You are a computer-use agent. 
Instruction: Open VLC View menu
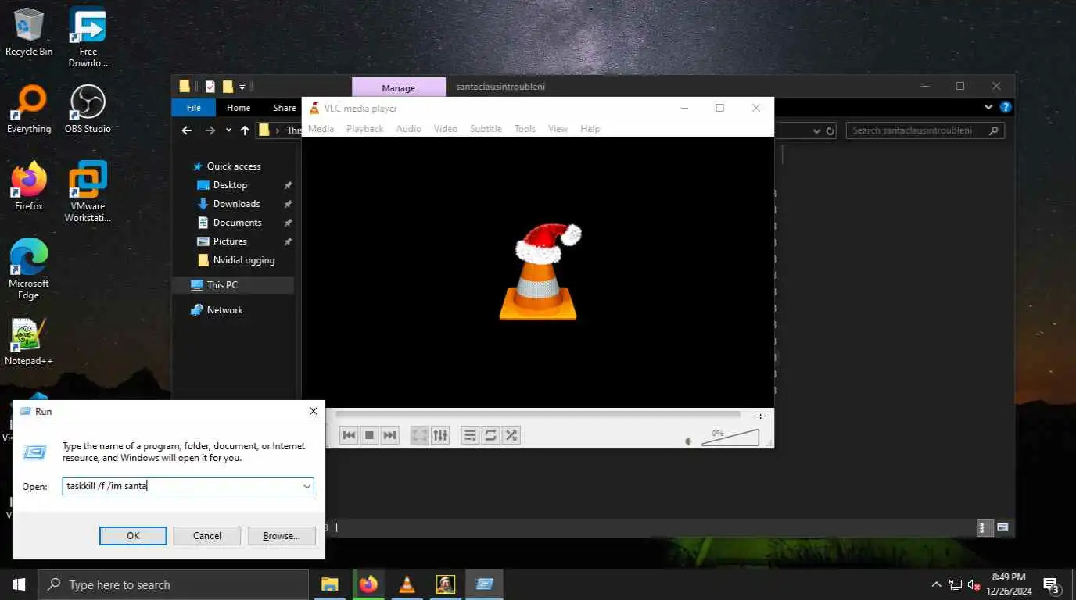point(558,129)
